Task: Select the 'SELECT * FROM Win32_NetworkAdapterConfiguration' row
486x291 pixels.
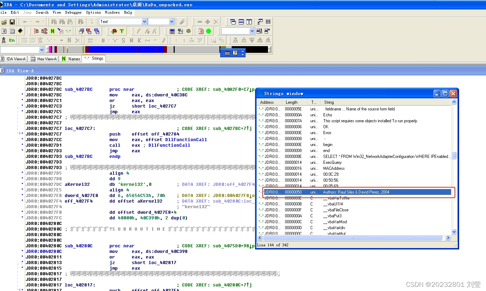Action: [355, 157]
